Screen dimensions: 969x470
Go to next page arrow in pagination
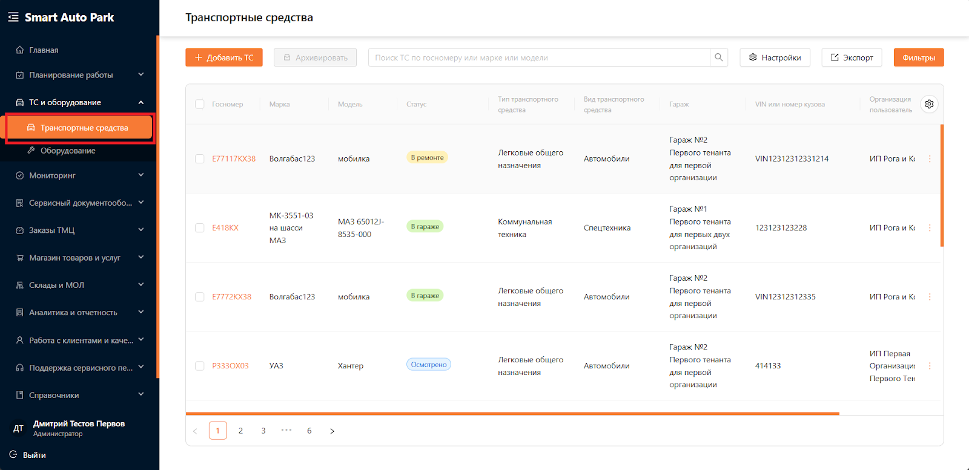[332, 431]
